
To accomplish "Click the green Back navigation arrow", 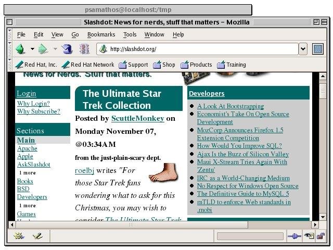I will pyautogui.click(x=21, y=48).
